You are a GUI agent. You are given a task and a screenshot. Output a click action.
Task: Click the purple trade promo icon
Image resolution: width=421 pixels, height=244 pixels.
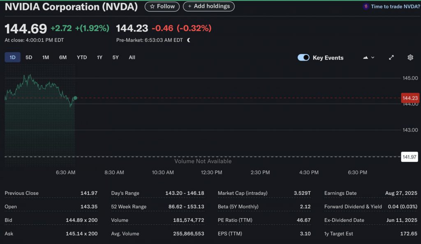(365, 7)
